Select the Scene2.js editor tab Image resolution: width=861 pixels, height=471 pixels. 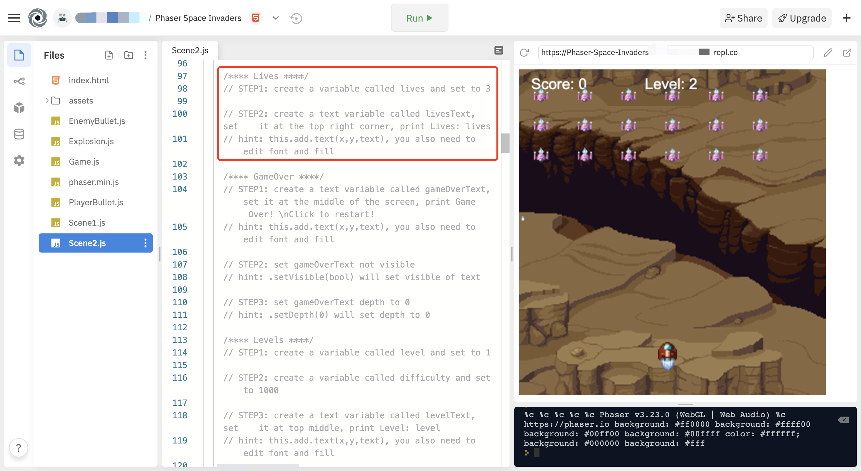(x=190, y=51)
